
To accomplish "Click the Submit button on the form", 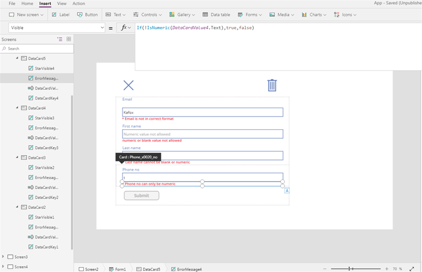I will coord(142,196).
